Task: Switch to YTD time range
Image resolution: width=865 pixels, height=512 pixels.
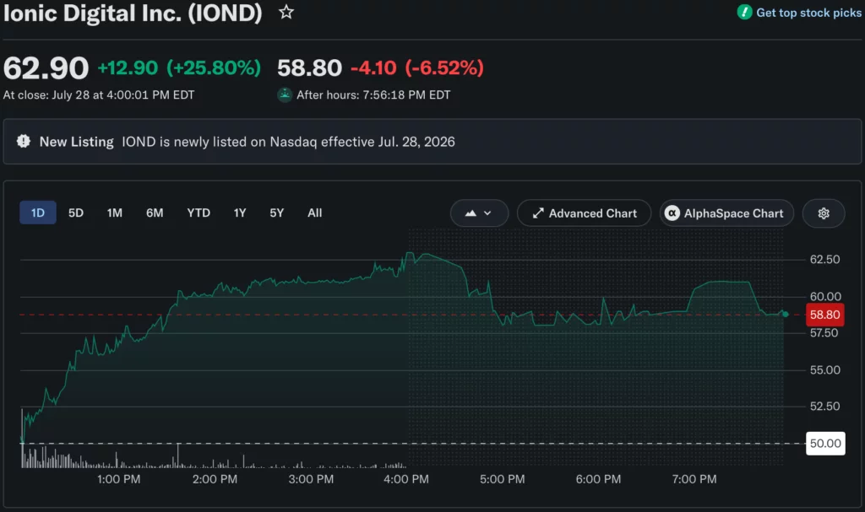Action: [198, 213]
